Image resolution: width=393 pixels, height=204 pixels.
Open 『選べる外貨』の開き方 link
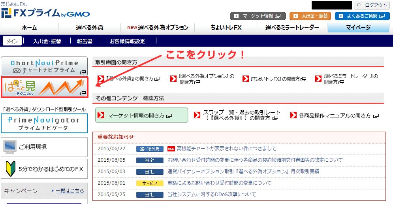pyautogui.click(x=133, y=79)
